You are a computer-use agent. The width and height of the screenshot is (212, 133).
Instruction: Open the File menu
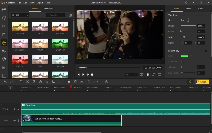[19, 3]
